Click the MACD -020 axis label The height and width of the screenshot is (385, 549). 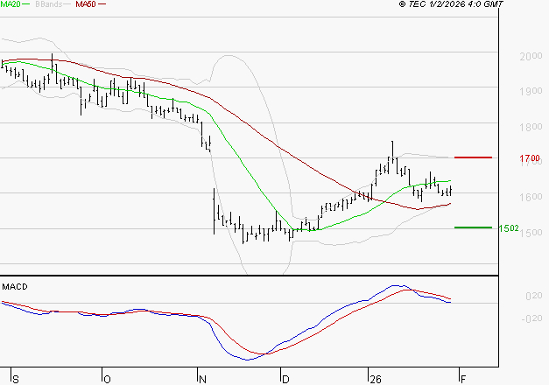(531, 318)
